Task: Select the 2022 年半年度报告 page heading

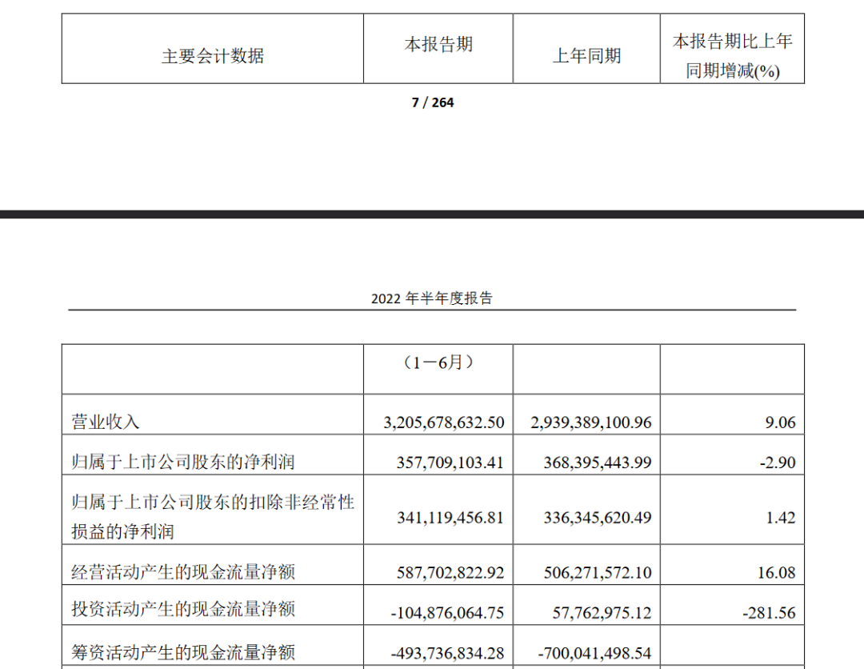Action: coord(432,298)
